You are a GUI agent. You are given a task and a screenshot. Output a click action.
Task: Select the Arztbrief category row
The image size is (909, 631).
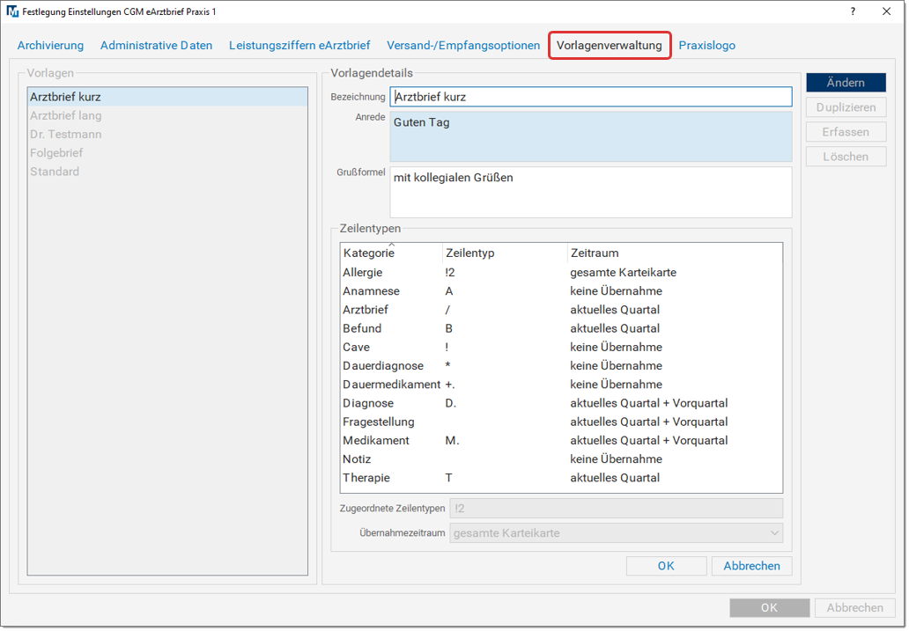coord(561,310)
